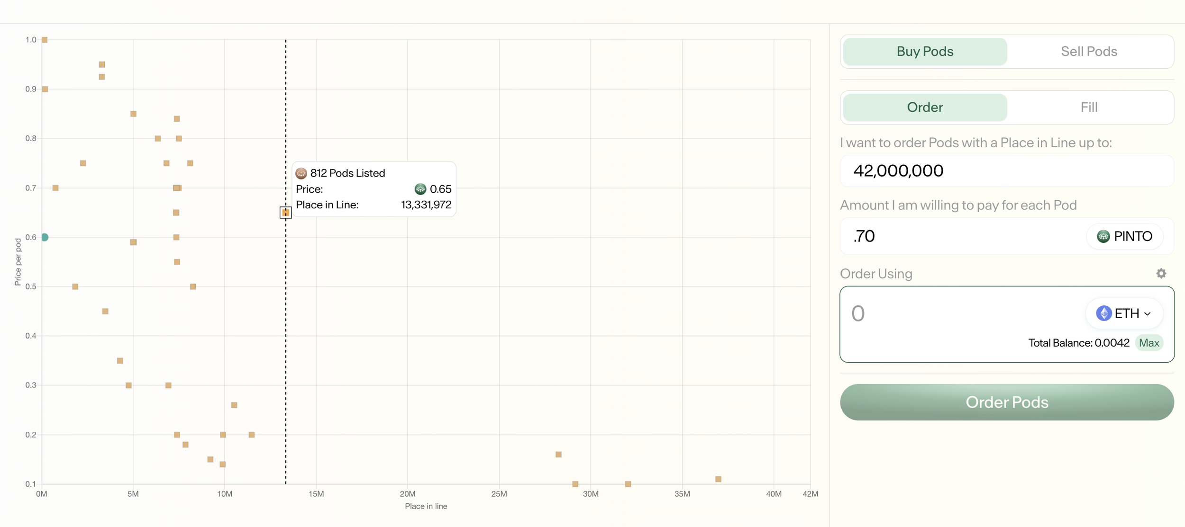Viewport: 1185px width, 527px height.
Task: Click the chevron beside ETH
Action: coord(1148,314)
